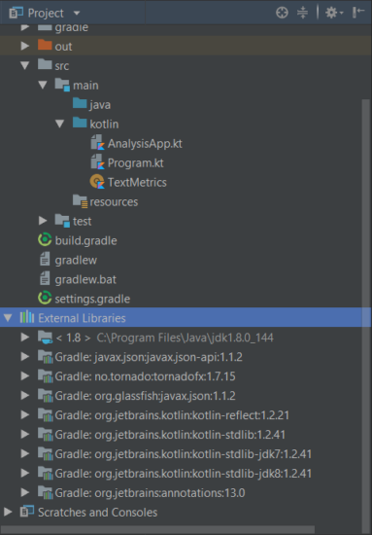This screenshot has height=535, width=372.
Task: Expand the test folder
Action: click(43, 221)
